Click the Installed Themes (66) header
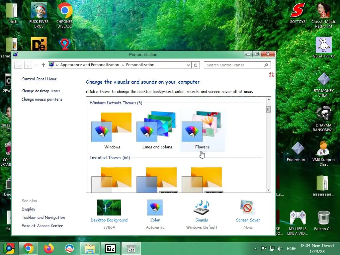This screenshot has height=255, width=340. pos(110,158)
